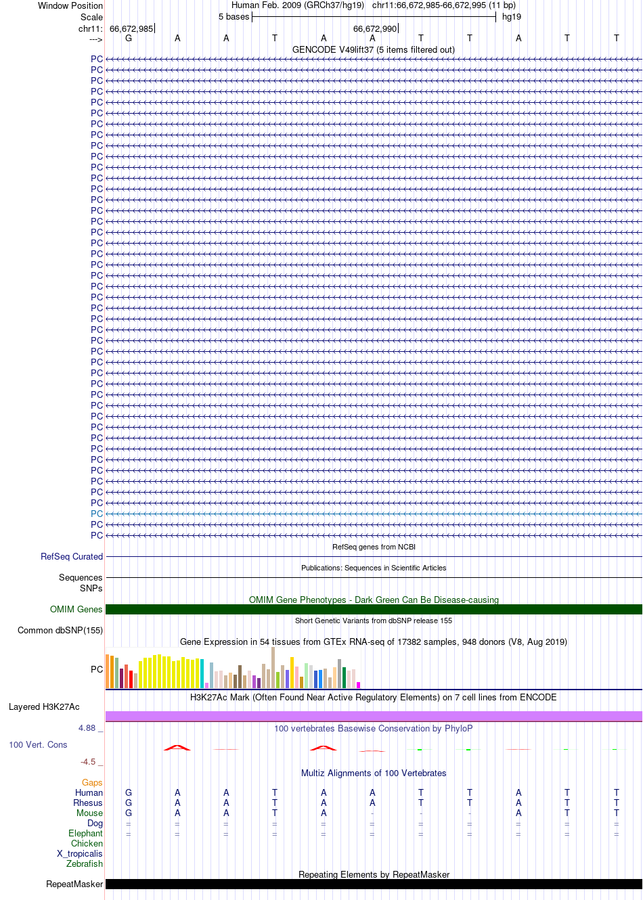Click the -4.5 conservation lower limit value
The image size is (643, 900).
click(88, 762)
